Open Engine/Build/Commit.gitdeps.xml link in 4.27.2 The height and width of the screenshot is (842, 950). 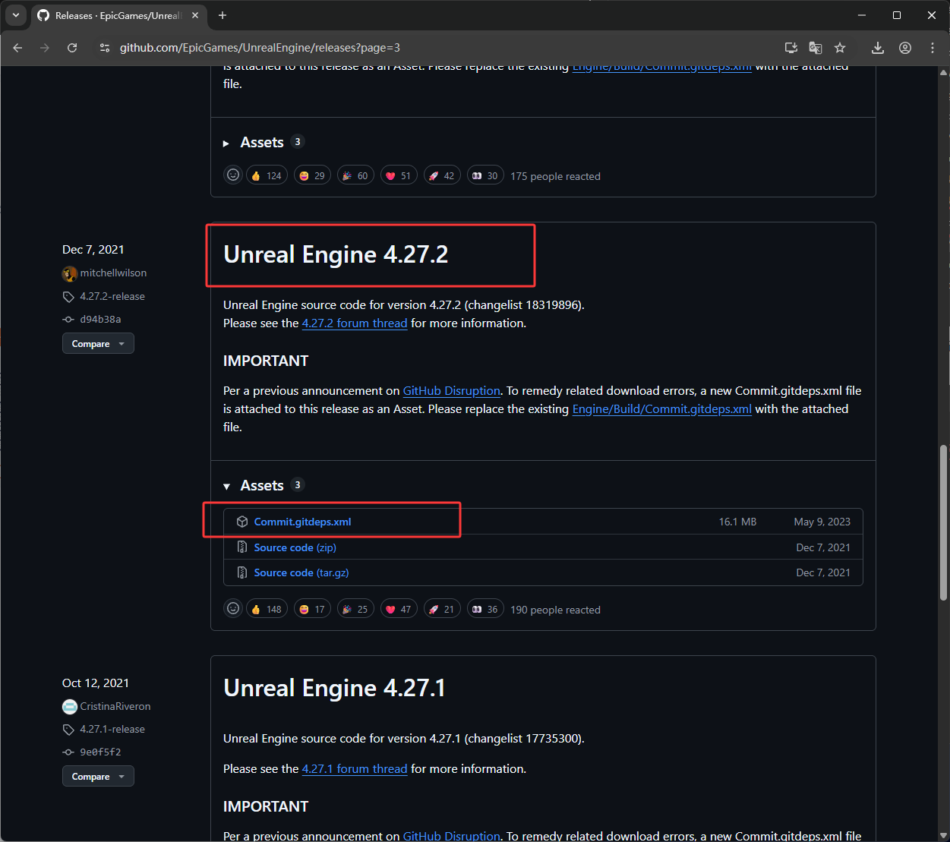coord(661,409)
